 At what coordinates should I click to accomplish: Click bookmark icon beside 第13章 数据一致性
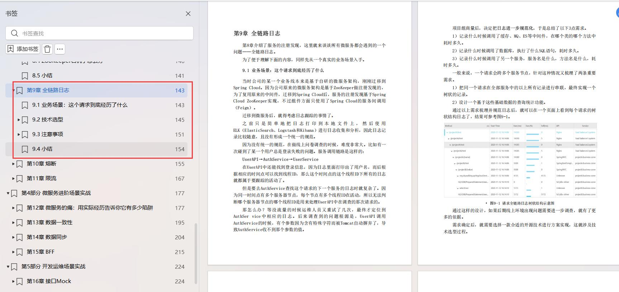click(x=19, y=222)
